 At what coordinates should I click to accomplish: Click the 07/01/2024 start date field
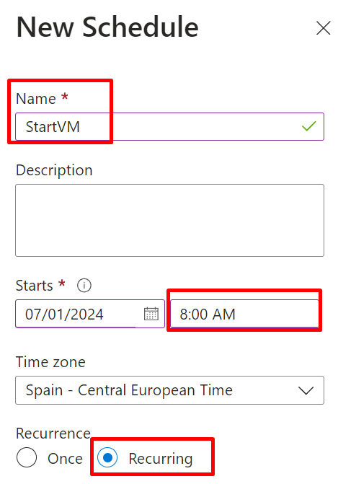coord(90,314)
